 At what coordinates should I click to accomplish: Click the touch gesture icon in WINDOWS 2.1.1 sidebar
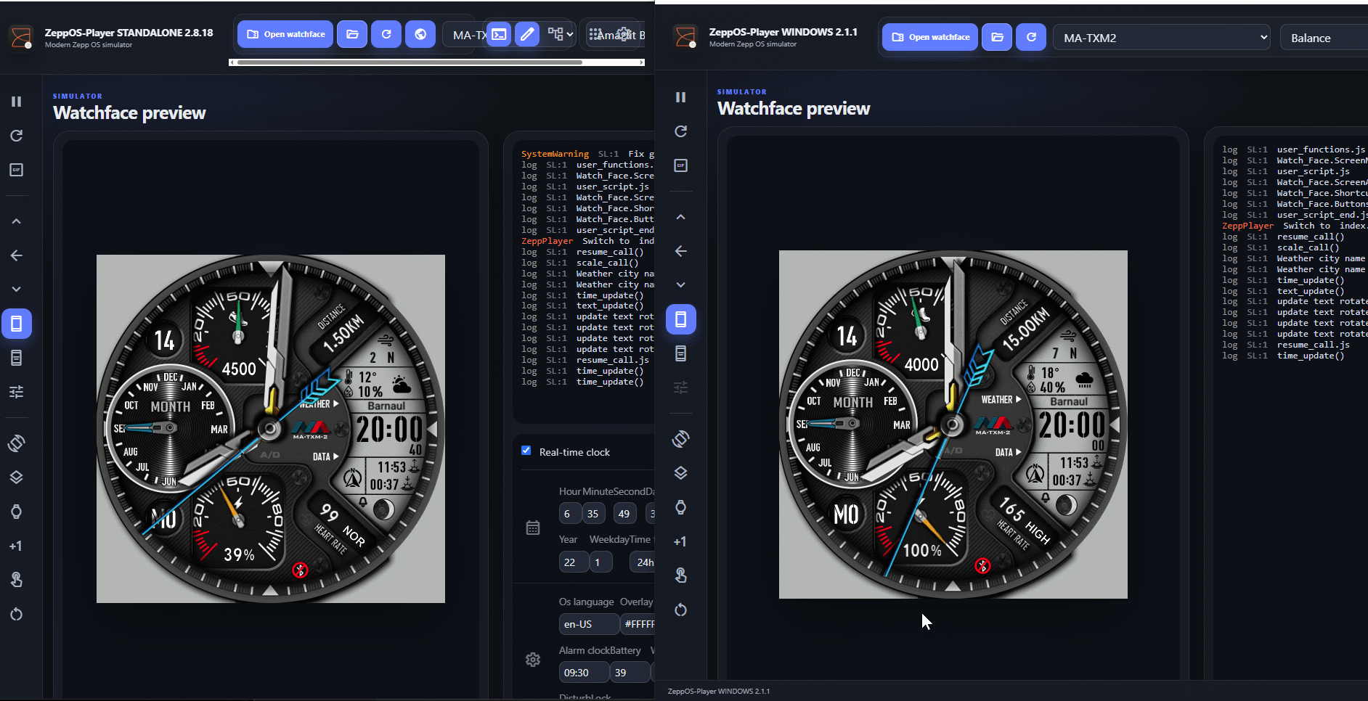pos(680,575)
